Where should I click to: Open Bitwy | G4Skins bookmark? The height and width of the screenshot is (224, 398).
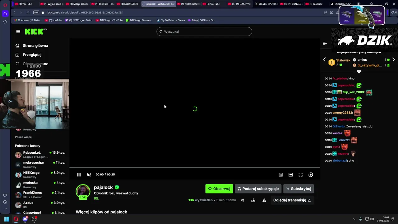click(x=201, y=20)
